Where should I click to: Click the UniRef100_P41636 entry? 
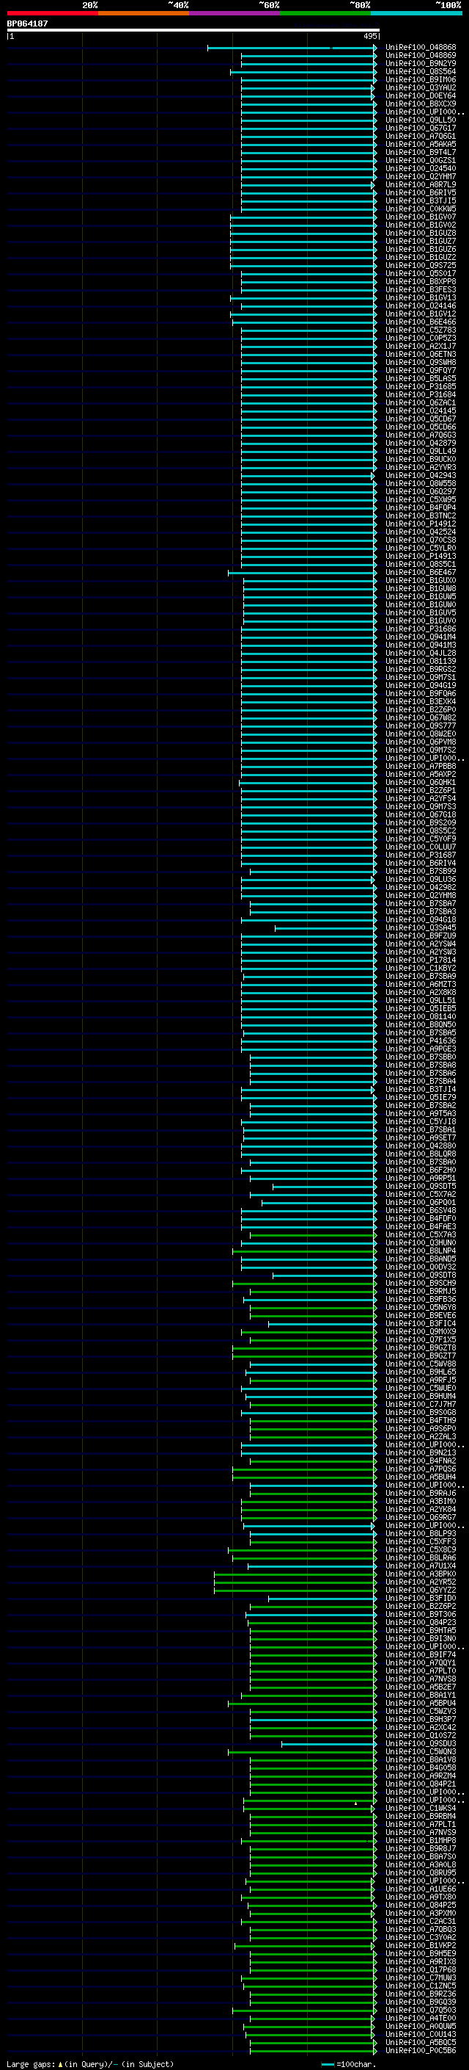click(x=421, y=1041)
